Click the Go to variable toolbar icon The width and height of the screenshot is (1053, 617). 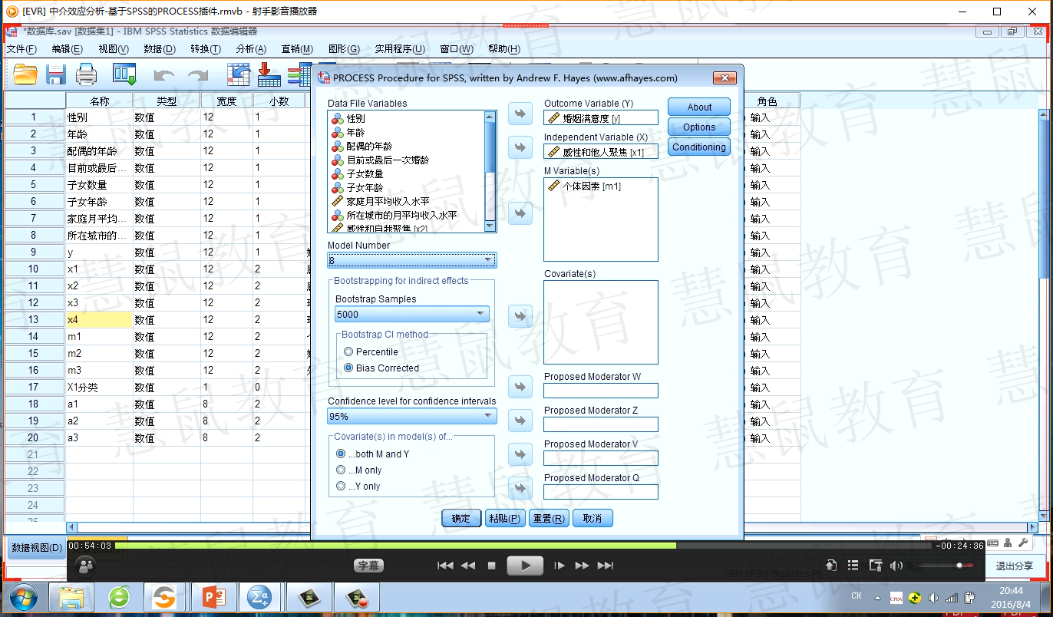point(269,74)
